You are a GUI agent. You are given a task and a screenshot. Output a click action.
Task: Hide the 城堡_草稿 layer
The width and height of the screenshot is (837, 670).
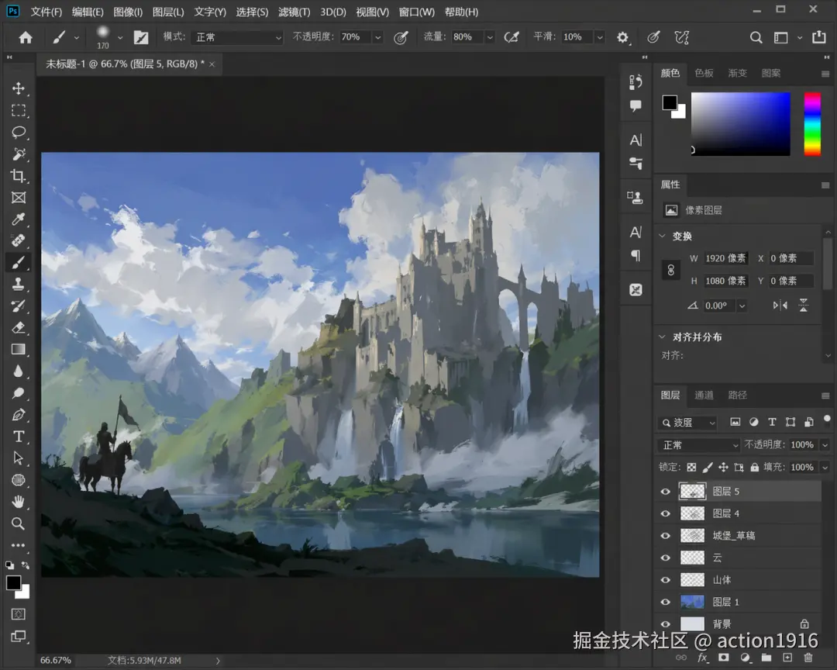(665, 536)
